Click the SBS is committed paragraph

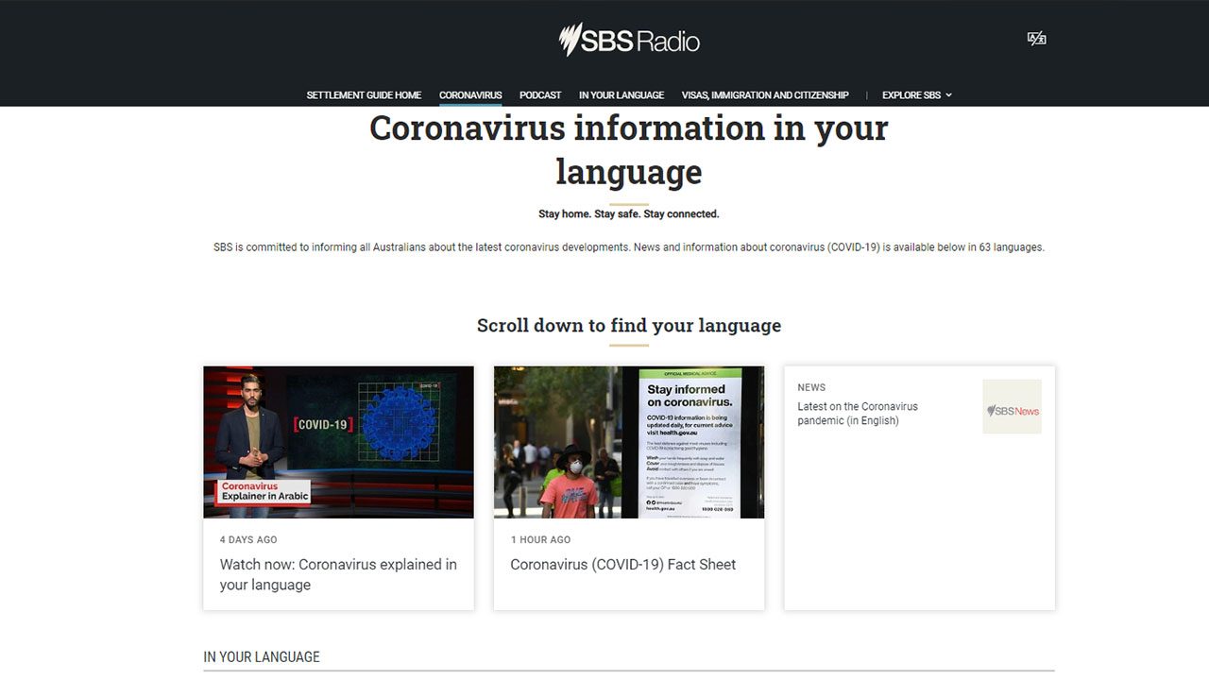(x=629, y=247)
